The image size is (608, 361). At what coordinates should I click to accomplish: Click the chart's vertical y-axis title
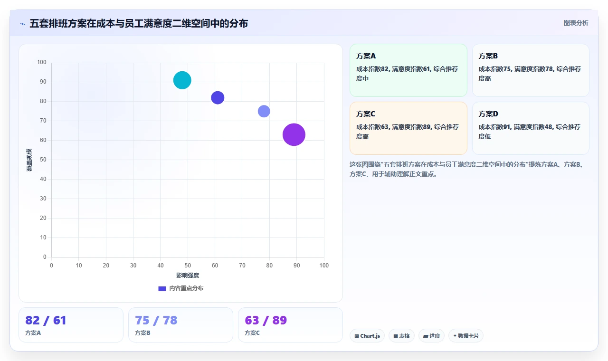[x=29, y=160]
